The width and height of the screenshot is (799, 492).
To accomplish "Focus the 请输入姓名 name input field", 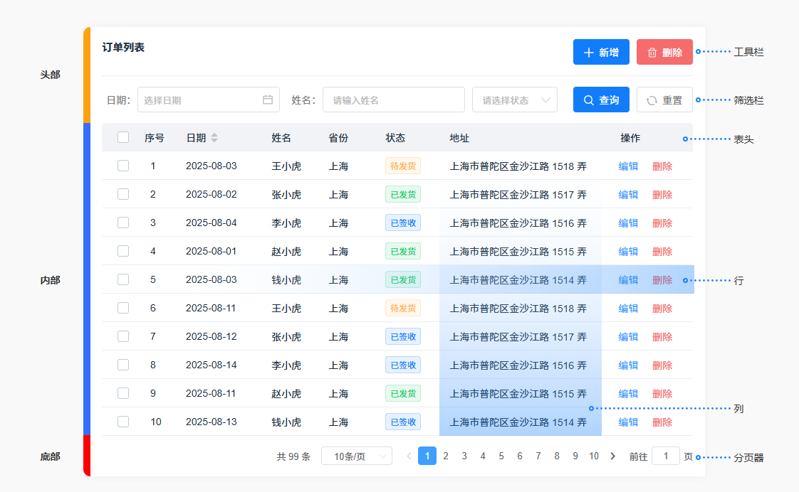I will pos(393,100).
